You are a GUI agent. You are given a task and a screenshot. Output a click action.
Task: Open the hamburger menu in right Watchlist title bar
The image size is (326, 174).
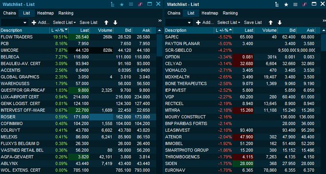point(295,4)
